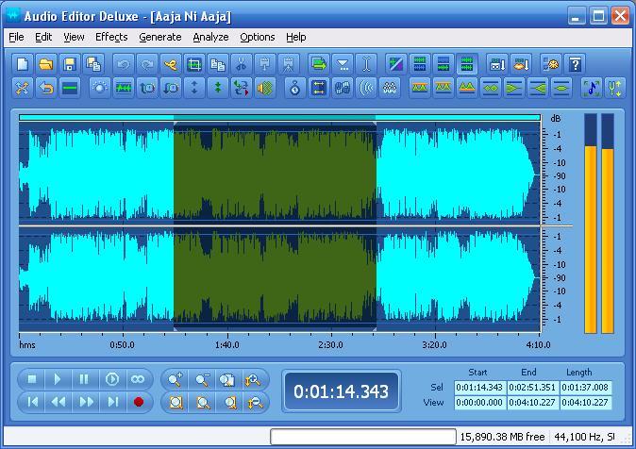Click the paste clipboard icon

[265, 64]
